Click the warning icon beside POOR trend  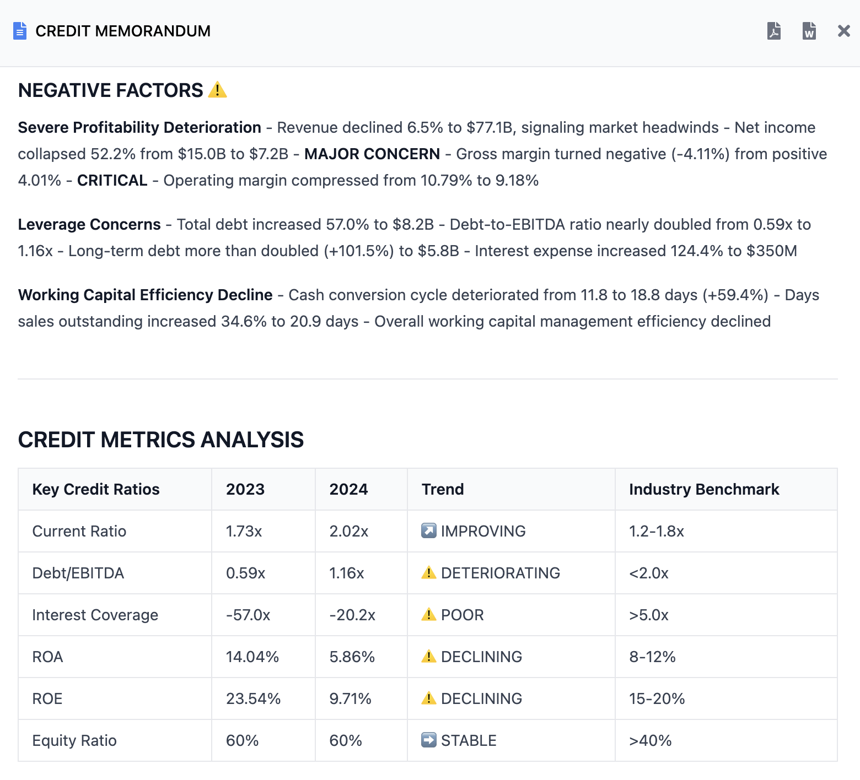pyautogui.click(x=429, y=615)
